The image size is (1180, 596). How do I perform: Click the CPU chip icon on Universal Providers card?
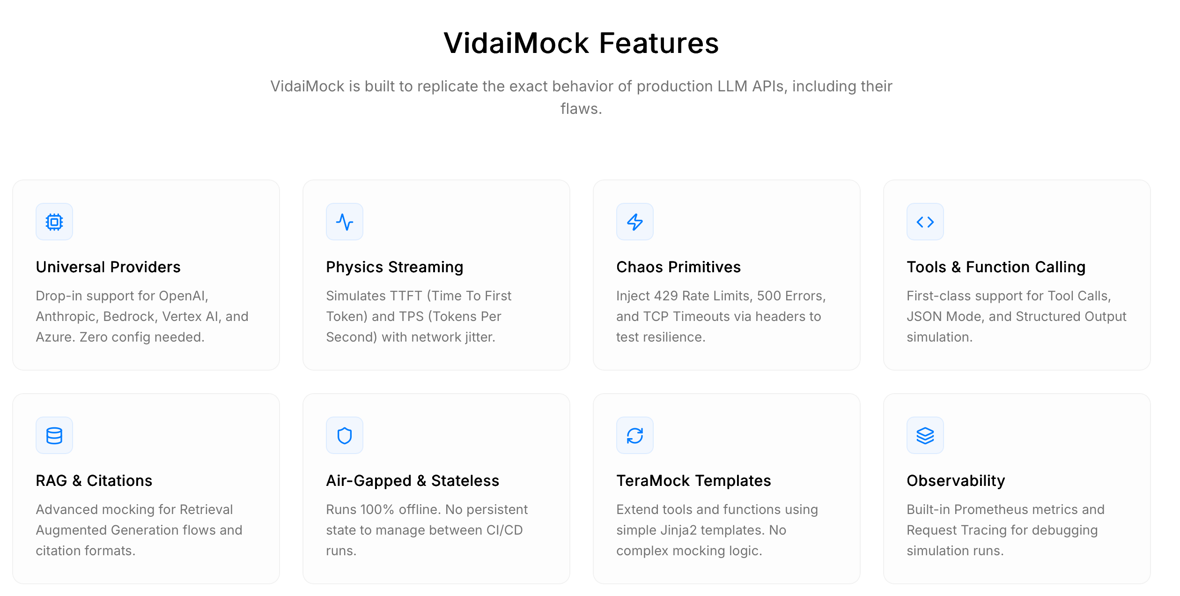point(54,222)
